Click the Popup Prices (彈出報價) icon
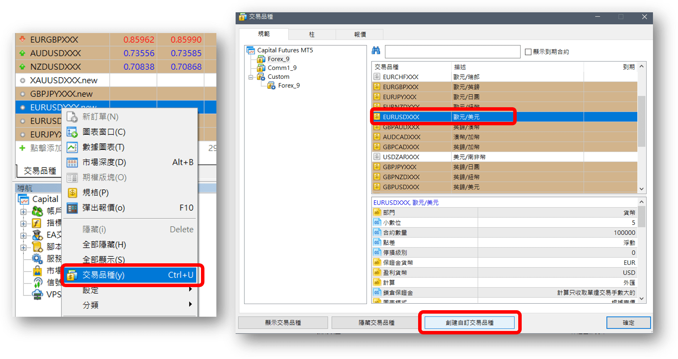This screenshot has height=359, width=678. pyautogui.click(x=72, y=208)
